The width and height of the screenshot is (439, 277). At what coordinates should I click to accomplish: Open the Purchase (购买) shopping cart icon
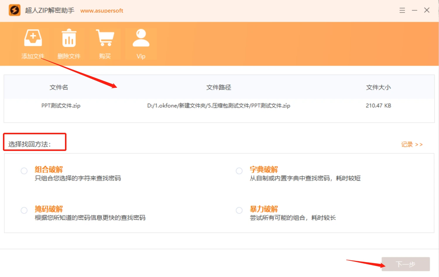[105, 38]
